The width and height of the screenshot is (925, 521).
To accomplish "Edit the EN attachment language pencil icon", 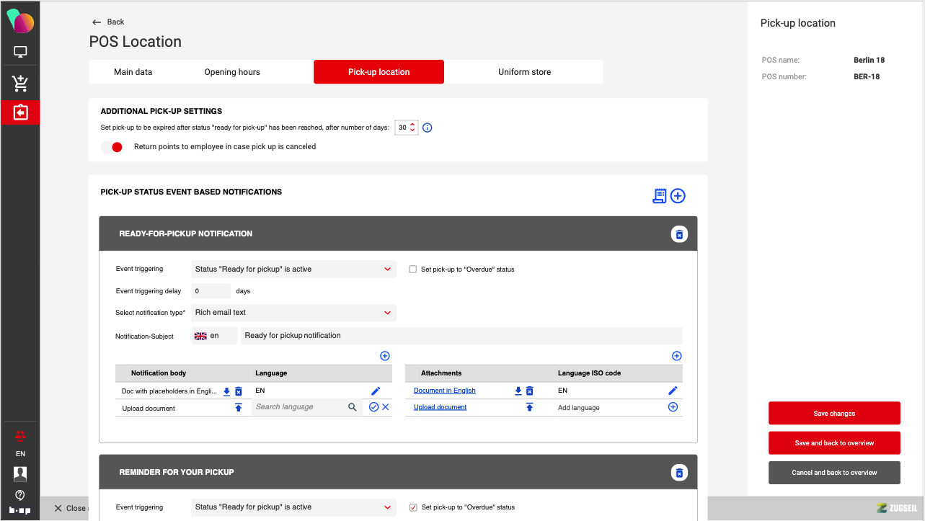I will [x=673, y=391].
